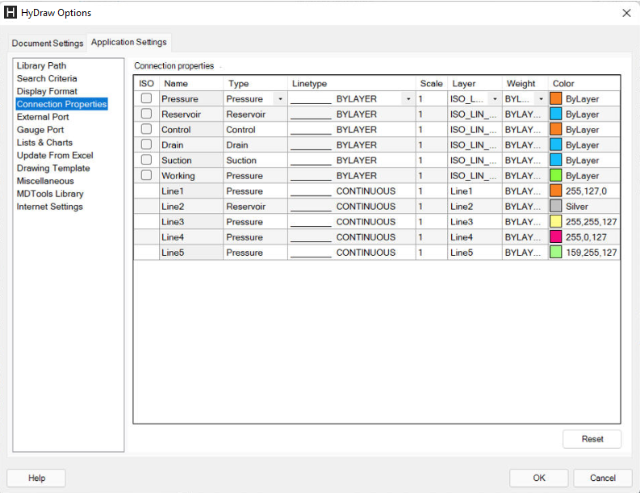Open the Weight dropdown for Pressure row
640x493 pixels.
coord(541,98)
